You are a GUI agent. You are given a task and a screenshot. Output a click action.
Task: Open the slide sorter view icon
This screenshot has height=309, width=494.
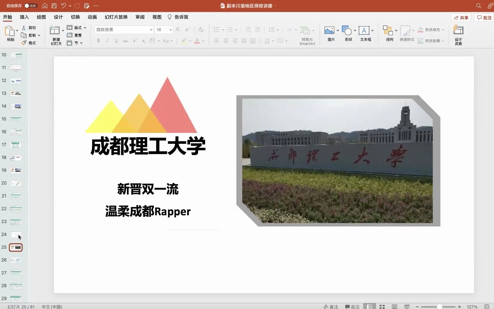(x=382, y=307)
